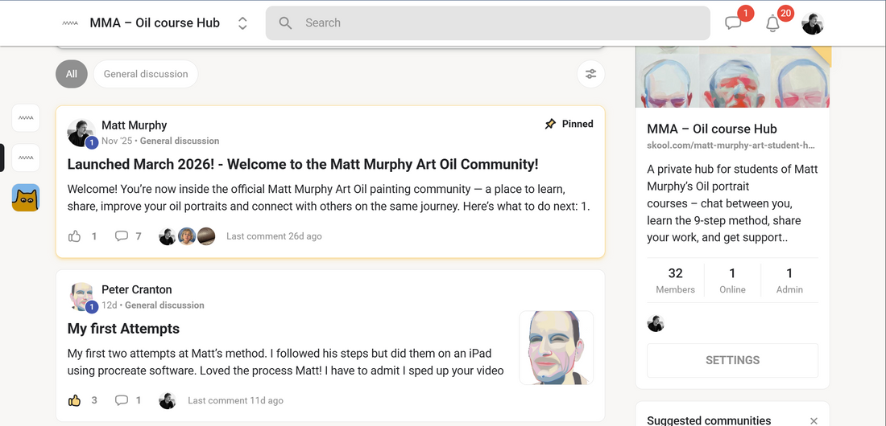Click third commenter avatar on pinned post
Screen dimensions: 886x426
(206, 236)
